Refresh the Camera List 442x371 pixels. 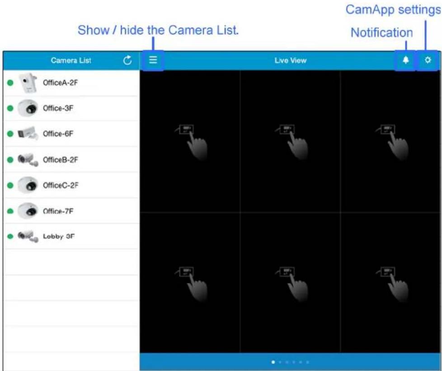pos(127,60)
